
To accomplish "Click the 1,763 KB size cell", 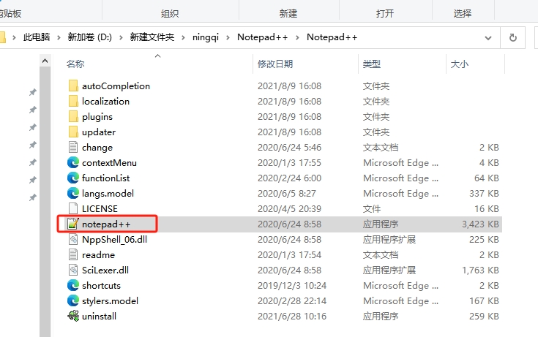I will [480, 270].
